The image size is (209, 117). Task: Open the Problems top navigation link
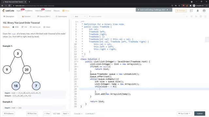(29, 11)
